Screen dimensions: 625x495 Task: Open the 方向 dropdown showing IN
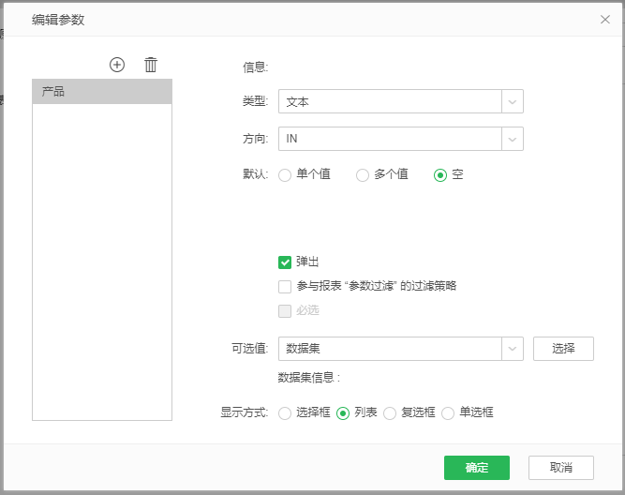click(x=401, y=139)
